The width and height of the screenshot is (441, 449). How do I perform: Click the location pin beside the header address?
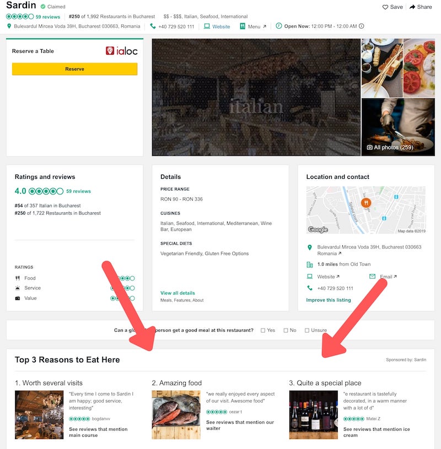pos(9,26)
